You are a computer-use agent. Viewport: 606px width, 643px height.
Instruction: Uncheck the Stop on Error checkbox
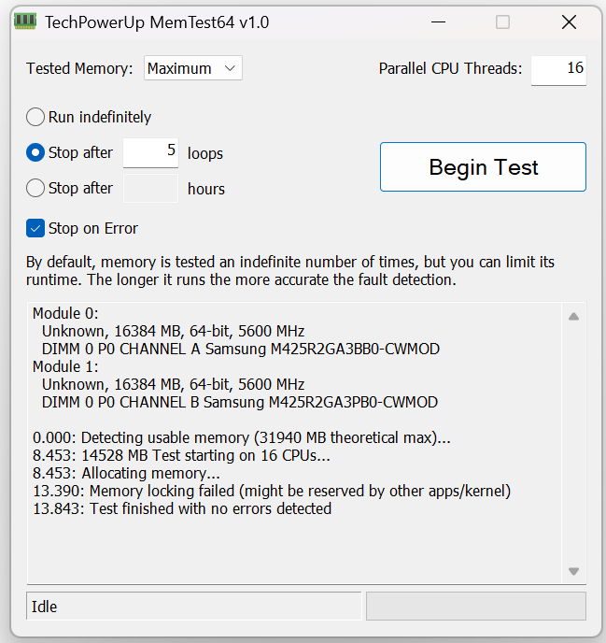coord(35,228)
